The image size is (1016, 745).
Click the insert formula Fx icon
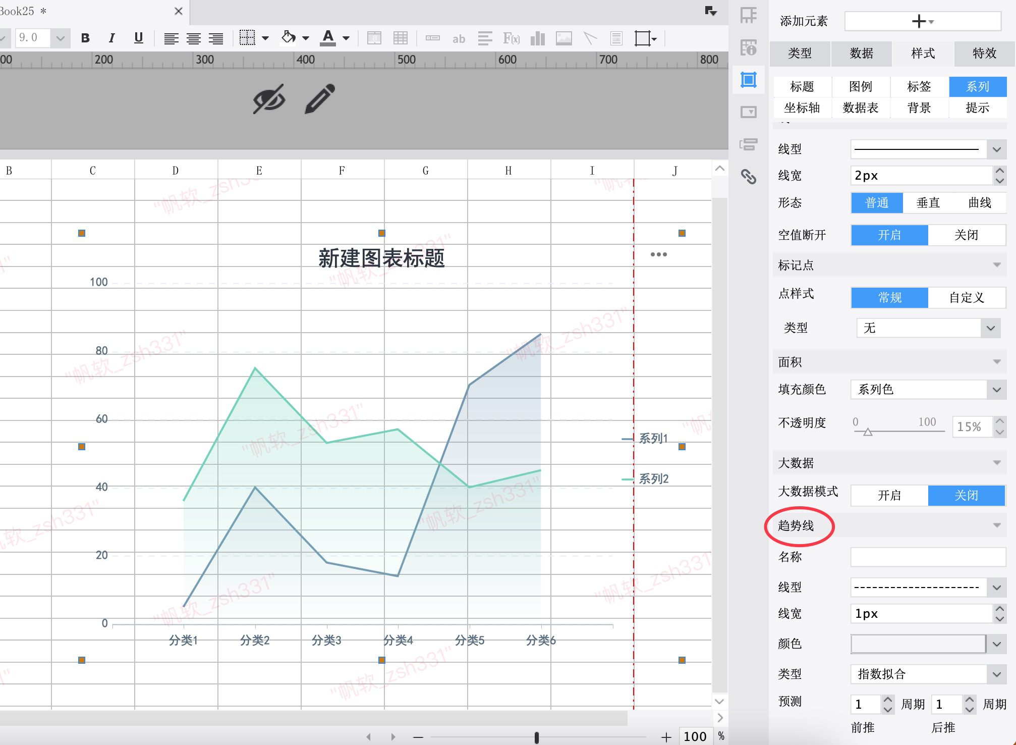[511, 38]
